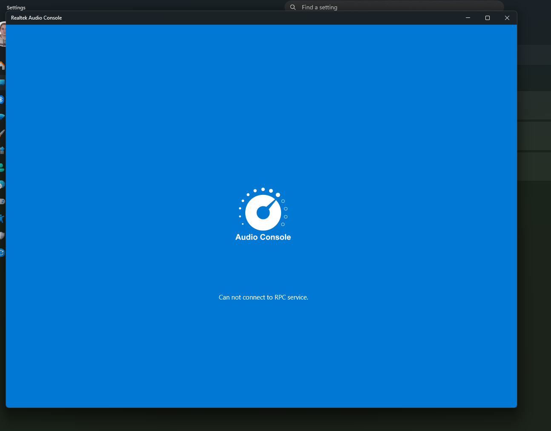Click the 'Realtek Audio Console' window title

pos(37,18)
